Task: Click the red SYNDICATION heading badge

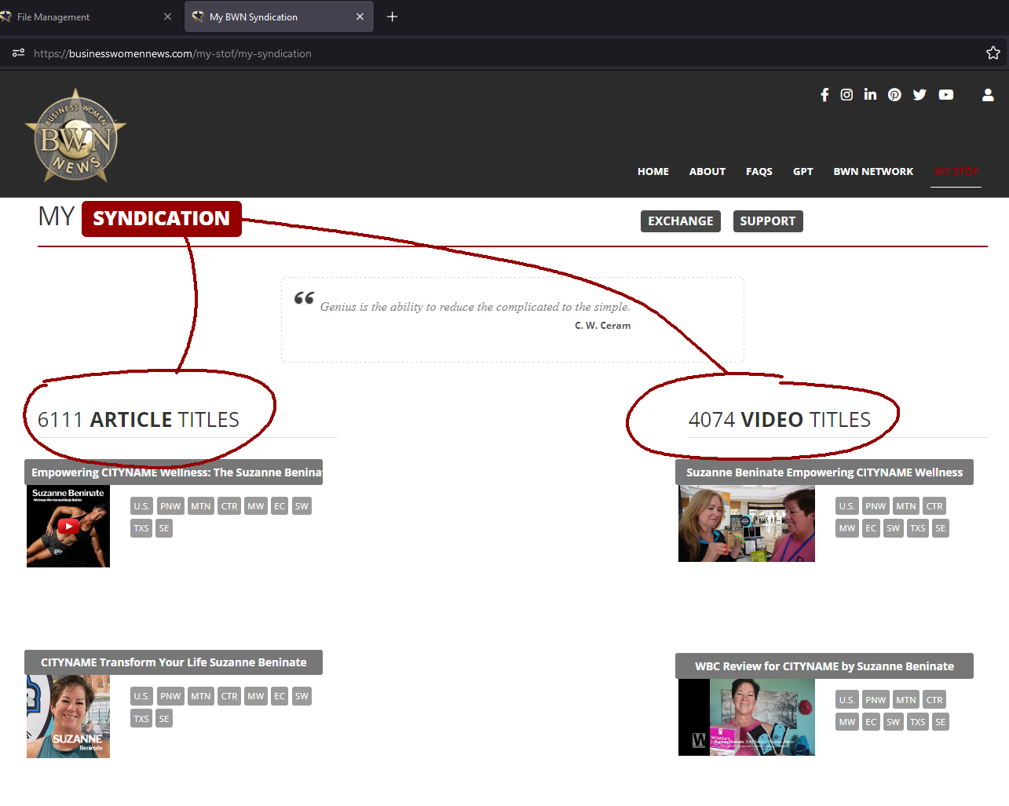Action: 162,218
